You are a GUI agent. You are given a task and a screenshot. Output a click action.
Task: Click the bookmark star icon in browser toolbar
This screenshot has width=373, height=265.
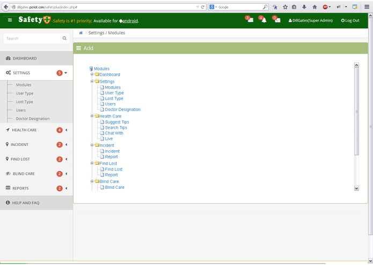pyautogui.click(x=285, y=7)
